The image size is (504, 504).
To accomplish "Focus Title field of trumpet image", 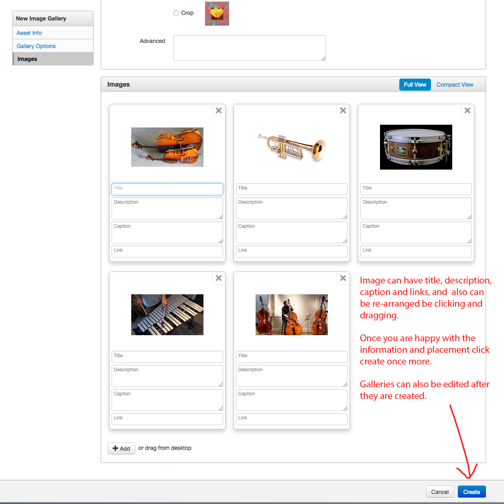I will [292, 189].
